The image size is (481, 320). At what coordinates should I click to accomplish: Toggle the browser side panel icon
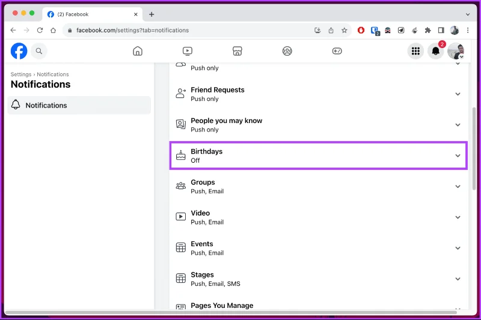(x=441, y=30)
